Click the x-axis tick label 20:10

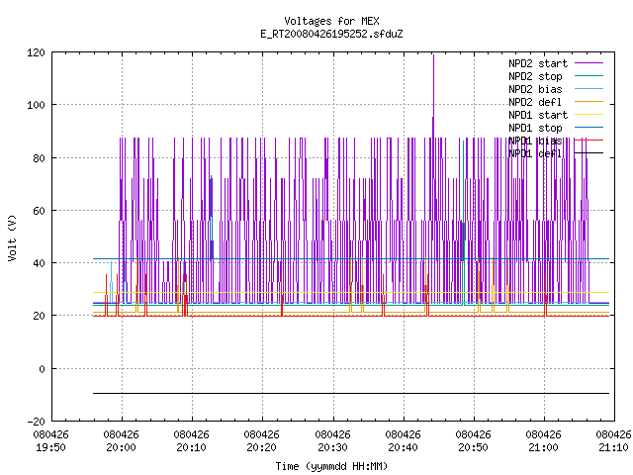191,447
